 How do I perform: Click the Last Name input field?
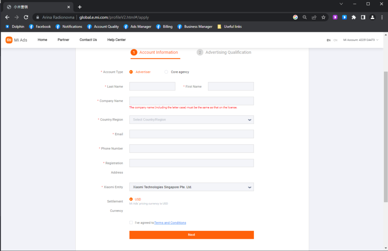[x=152, y=86]
